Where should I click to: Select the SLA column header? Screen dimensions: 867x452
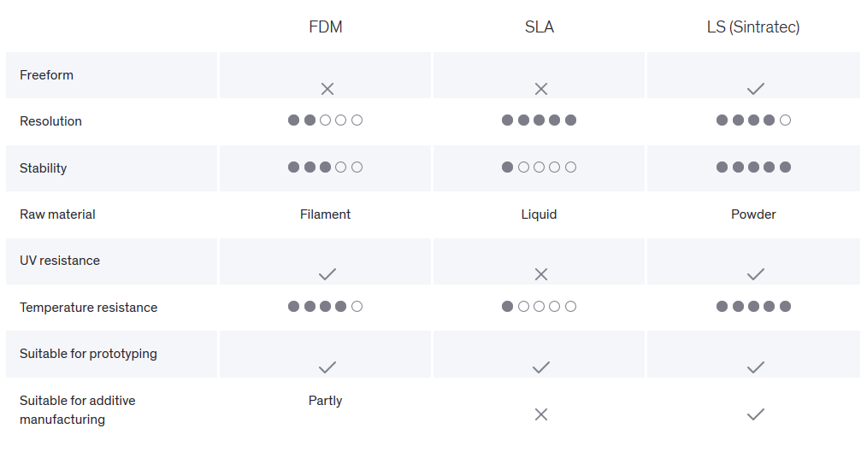tap(540, 26)
